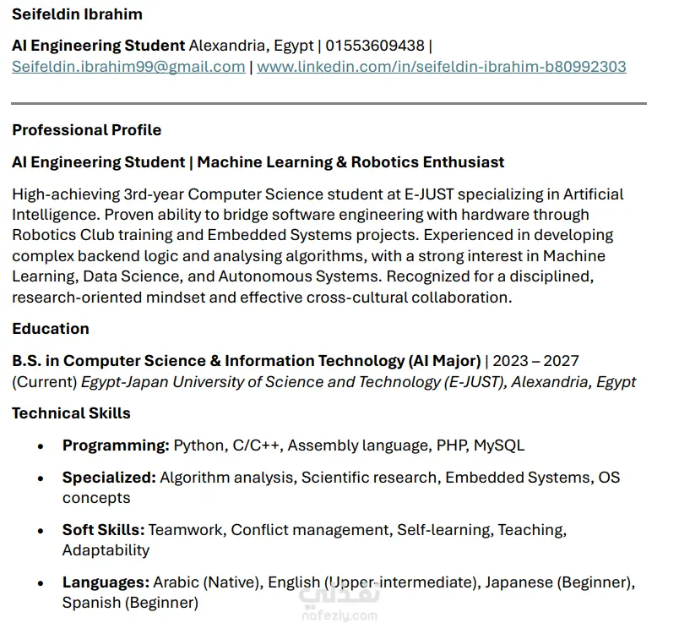The image size is (679, 623).
Task: Click the name heading Seifeldin Ibrahim
Action: [77, 14]
